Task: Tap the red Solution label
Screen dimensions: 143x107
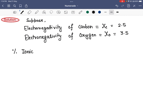Action: pos(10,20)
